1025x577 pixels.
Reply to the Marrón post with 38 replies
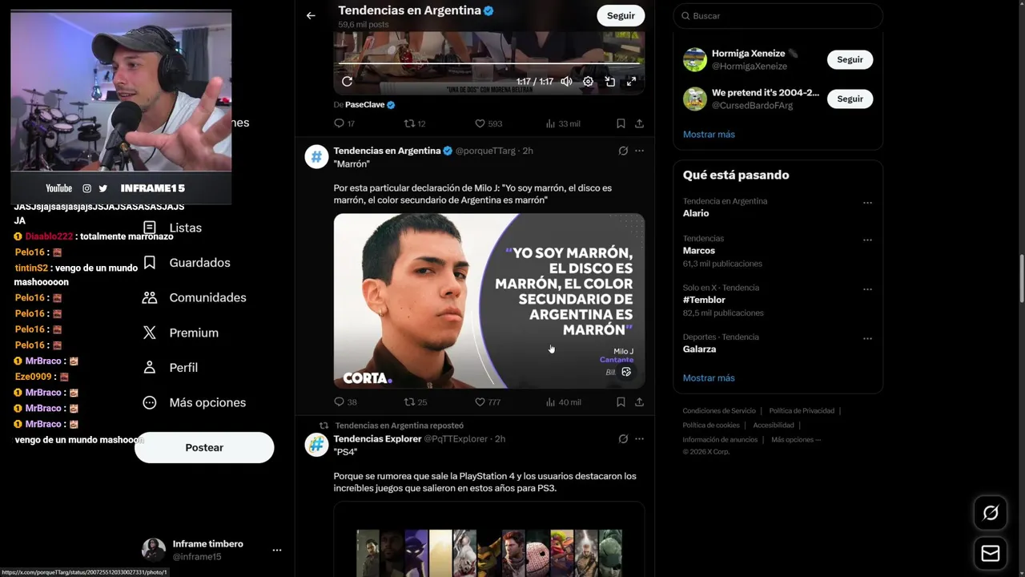pos(345,401)
